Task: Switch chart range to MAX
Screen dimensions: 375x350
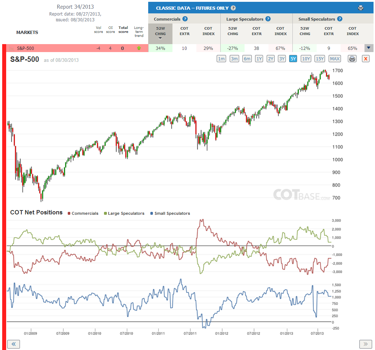Action: [x=334, y=59]
